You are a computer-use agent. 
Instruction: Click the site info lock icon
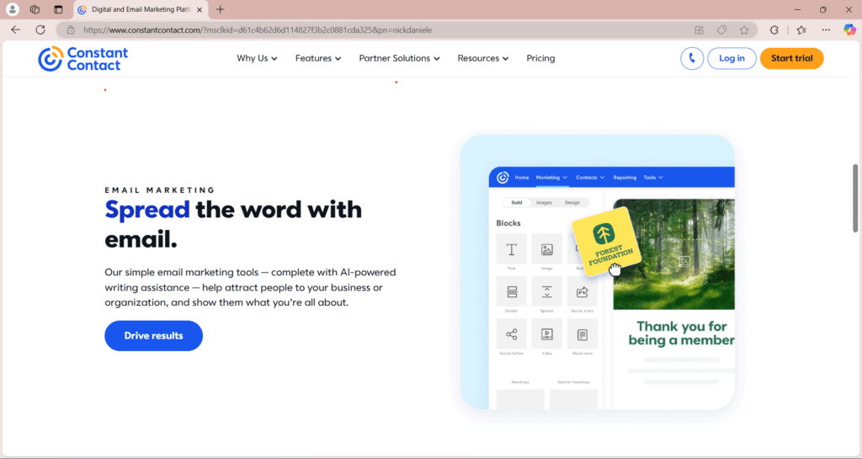point(71,30)
